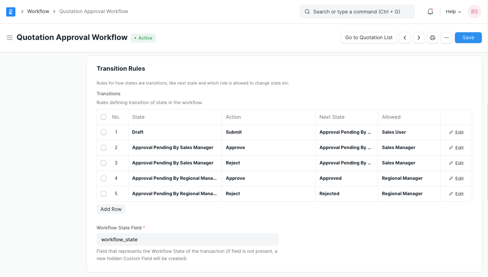Click the workflow_state input field
The height and width of the screenshot is (277, 488).
(188, 239)
